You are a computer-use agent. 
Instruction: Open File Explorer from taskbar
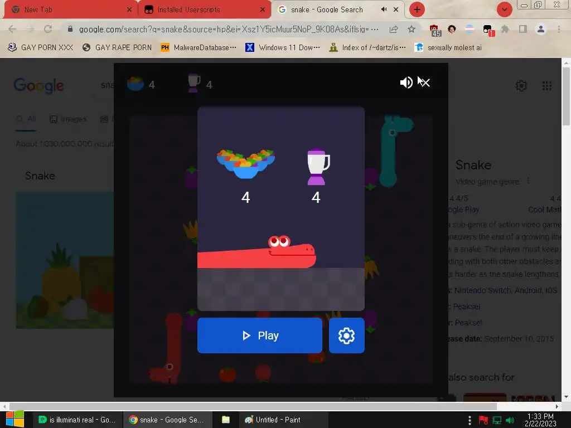tap(226, 420)
